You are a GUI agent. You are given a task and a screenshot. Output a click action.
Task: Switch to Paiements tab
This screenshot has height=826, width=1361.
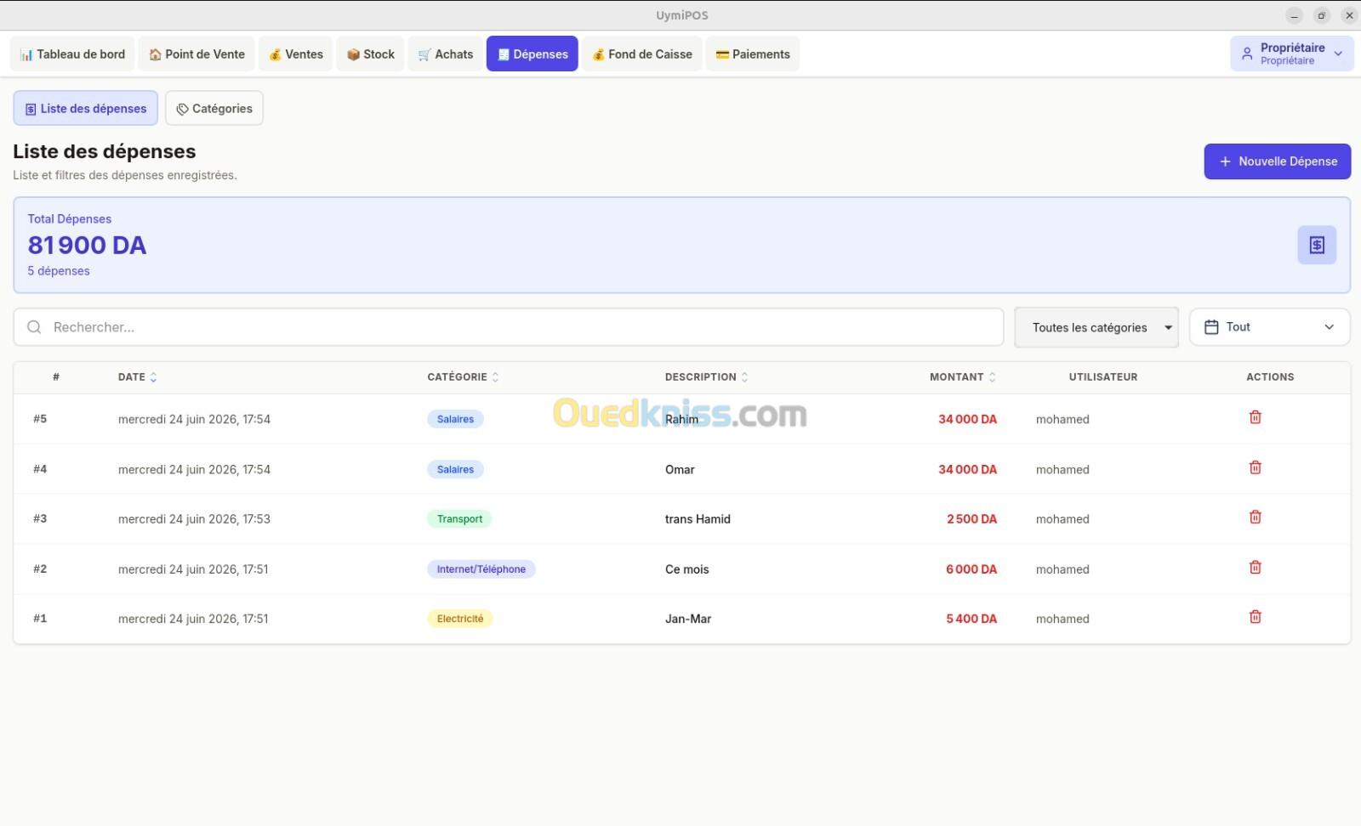(x=752, y=54)
